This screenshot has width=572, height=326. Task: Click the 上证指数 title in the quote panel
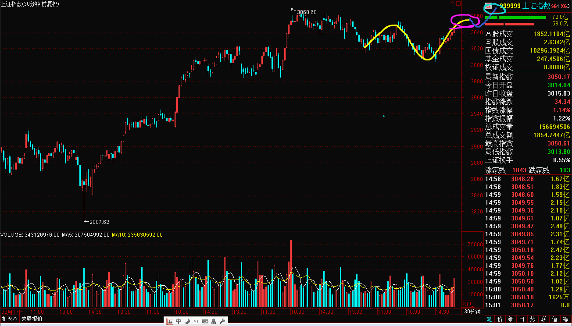537,6
